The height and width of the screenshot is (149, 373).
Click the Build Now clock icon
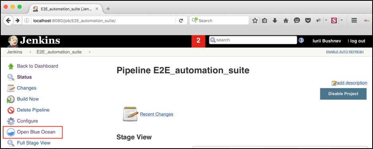click(x=11, y=99)
